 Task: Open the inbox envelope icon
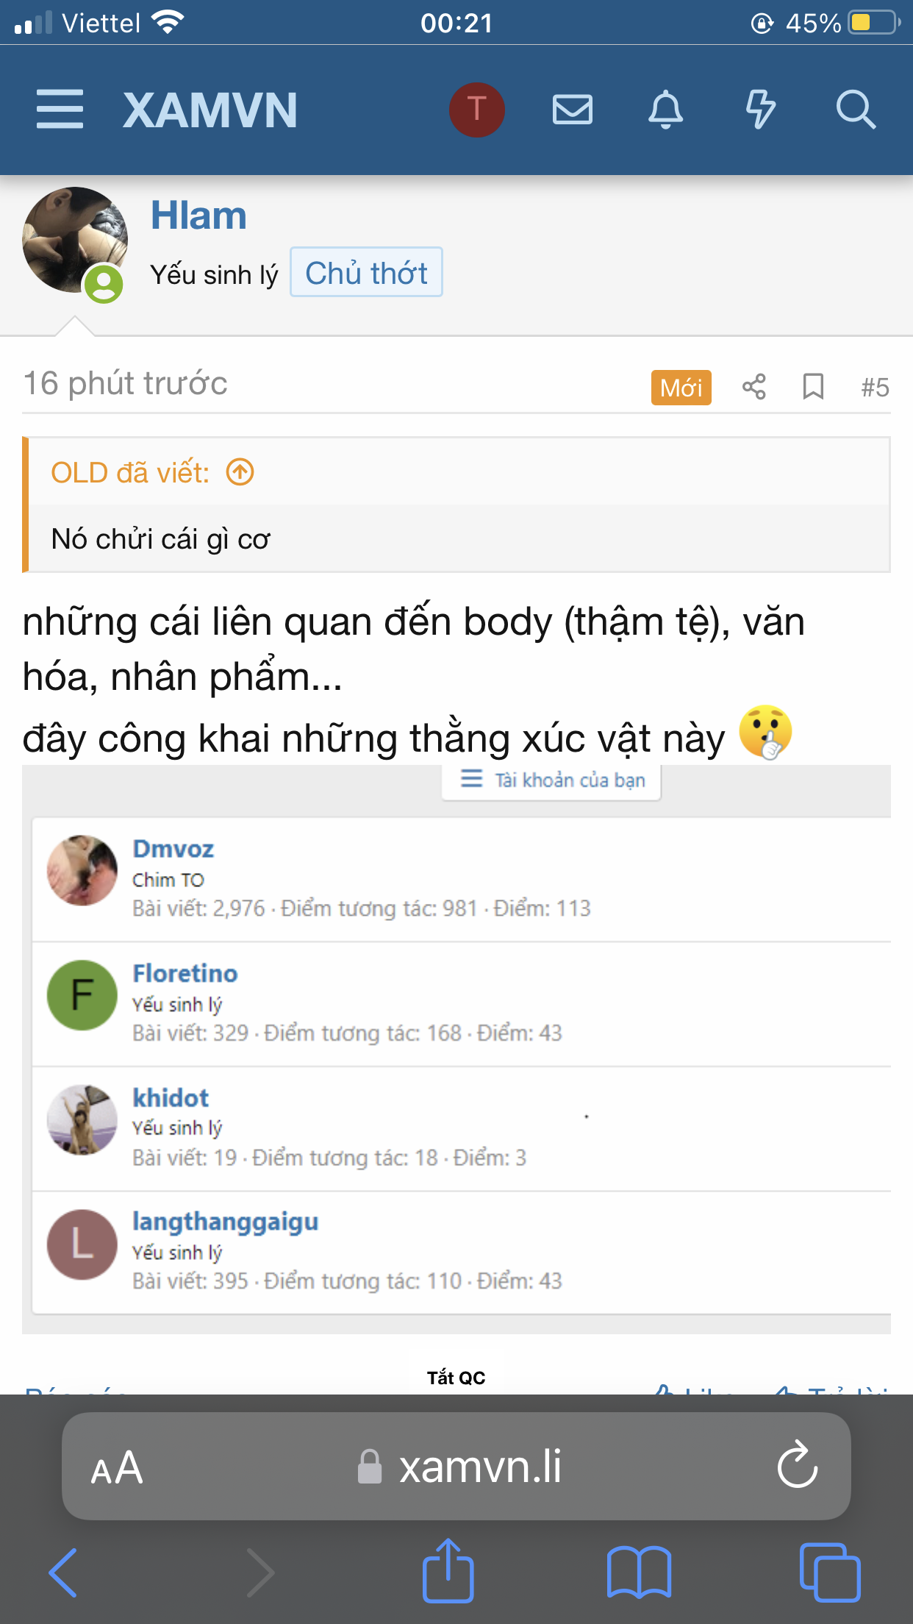pyautogui.click(x=572, y=110)
